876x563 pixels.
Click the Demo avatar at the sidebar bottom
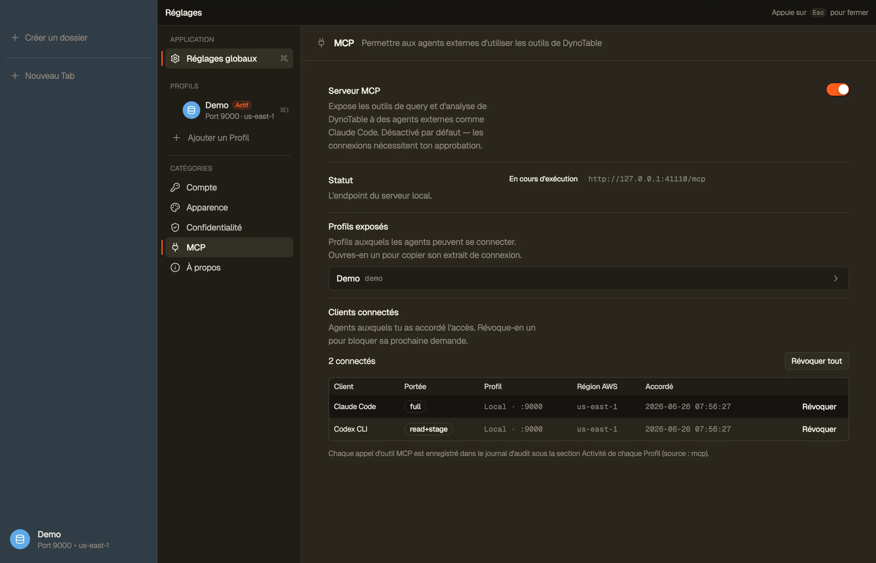[x=20, y=539]
